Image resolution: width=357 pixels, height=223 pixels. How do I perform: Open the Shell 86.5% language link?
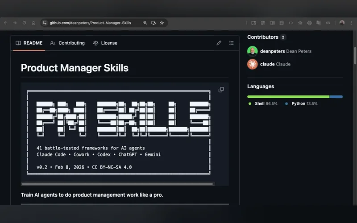pyautogui.click(x=263, y=103)
